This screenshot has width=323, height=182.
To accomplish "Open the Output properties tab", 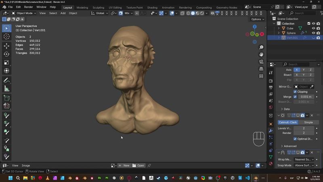I will click(x=271, y=87).
